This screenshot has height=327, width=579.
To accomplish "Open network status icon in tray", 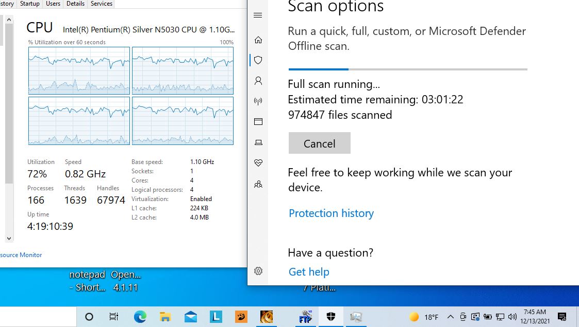I will coord(500,317).
